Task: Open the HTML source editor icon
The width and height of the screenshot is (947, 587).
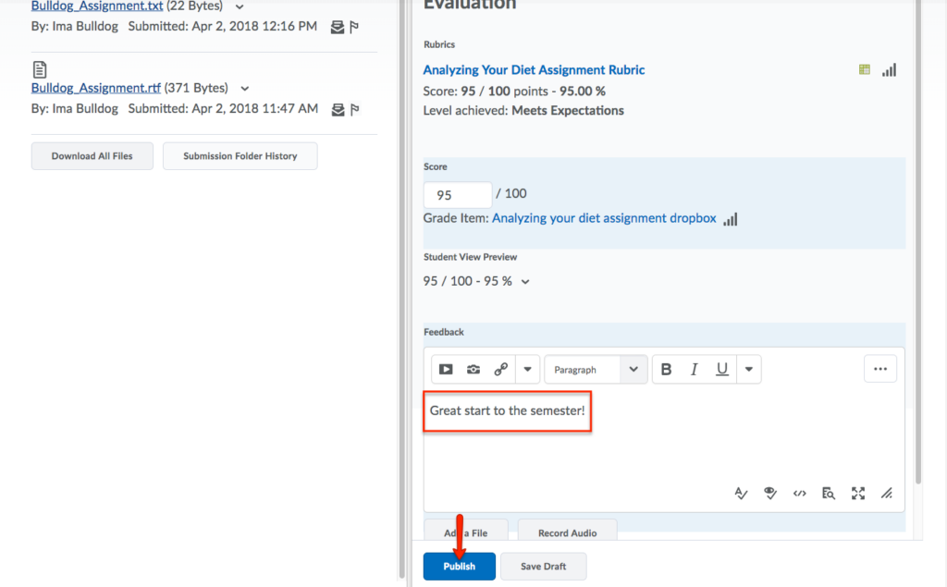Action: [800, 494]
